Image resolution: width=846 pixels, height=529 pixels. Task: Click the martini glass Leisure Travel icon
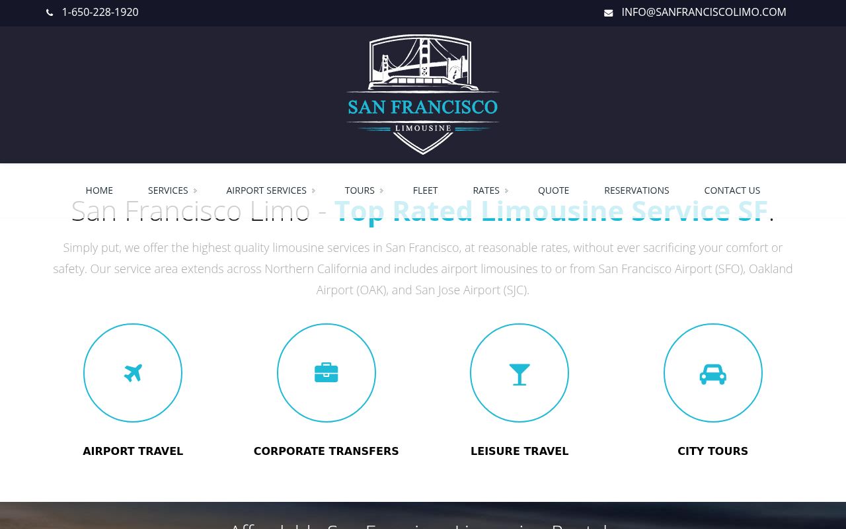tap(519, 374)
